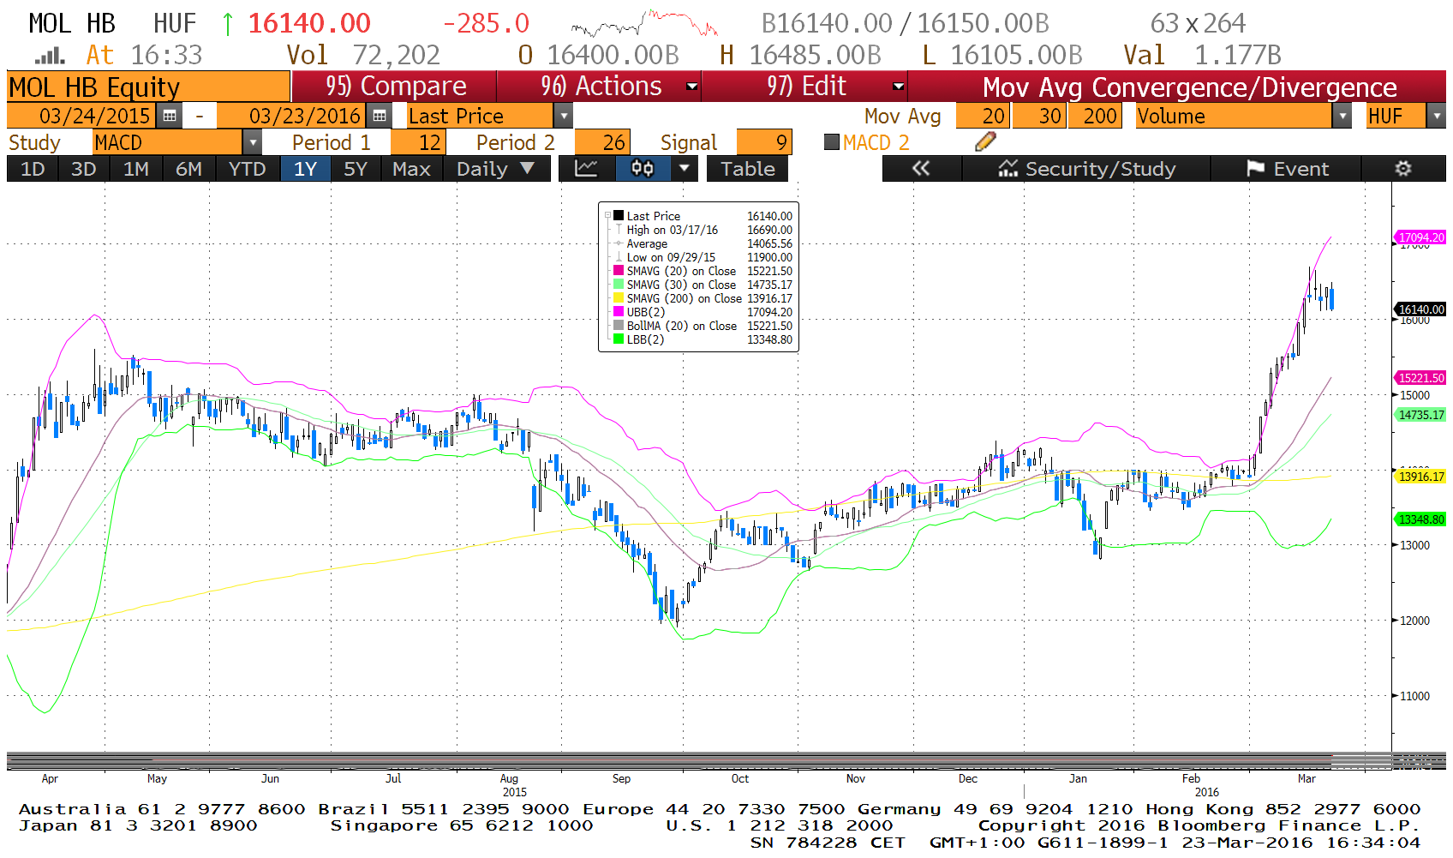
Task: Select the YTD range tab
Action: click(248, 169)
